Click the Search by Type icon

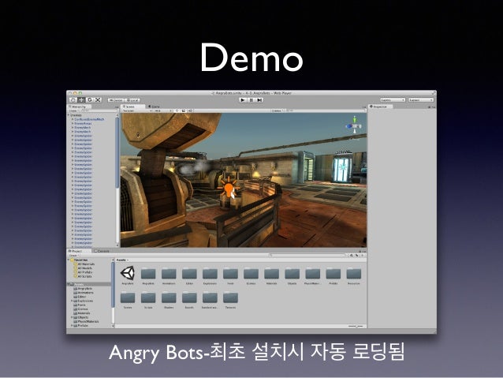351,255
